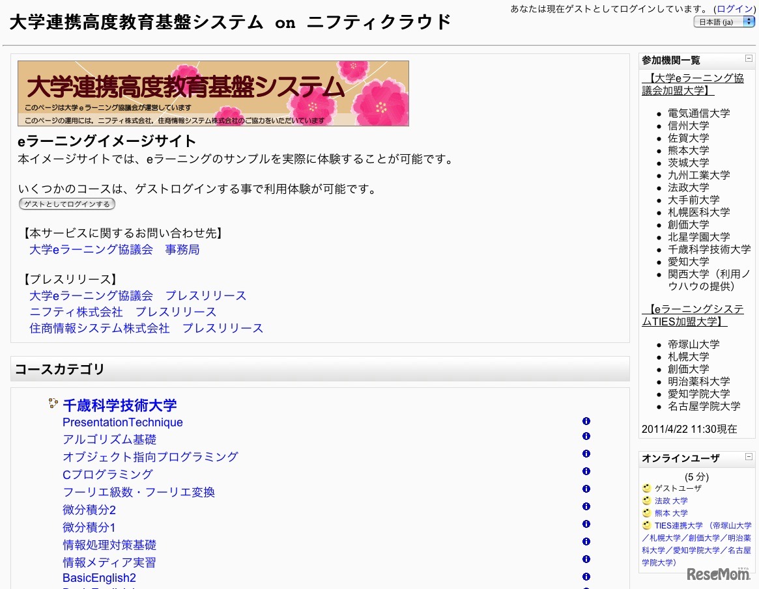759x589 pixels.
Task: View info for フーリエ級数・フーリエ変換 course
Action: (586, 489)
